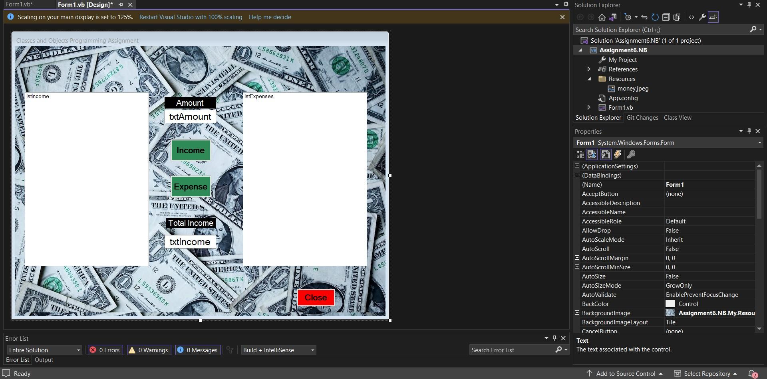The height and width of the screenshot is (379, 767).
Task: Open the document tab overflow dropdown
Action: (556, 4)
